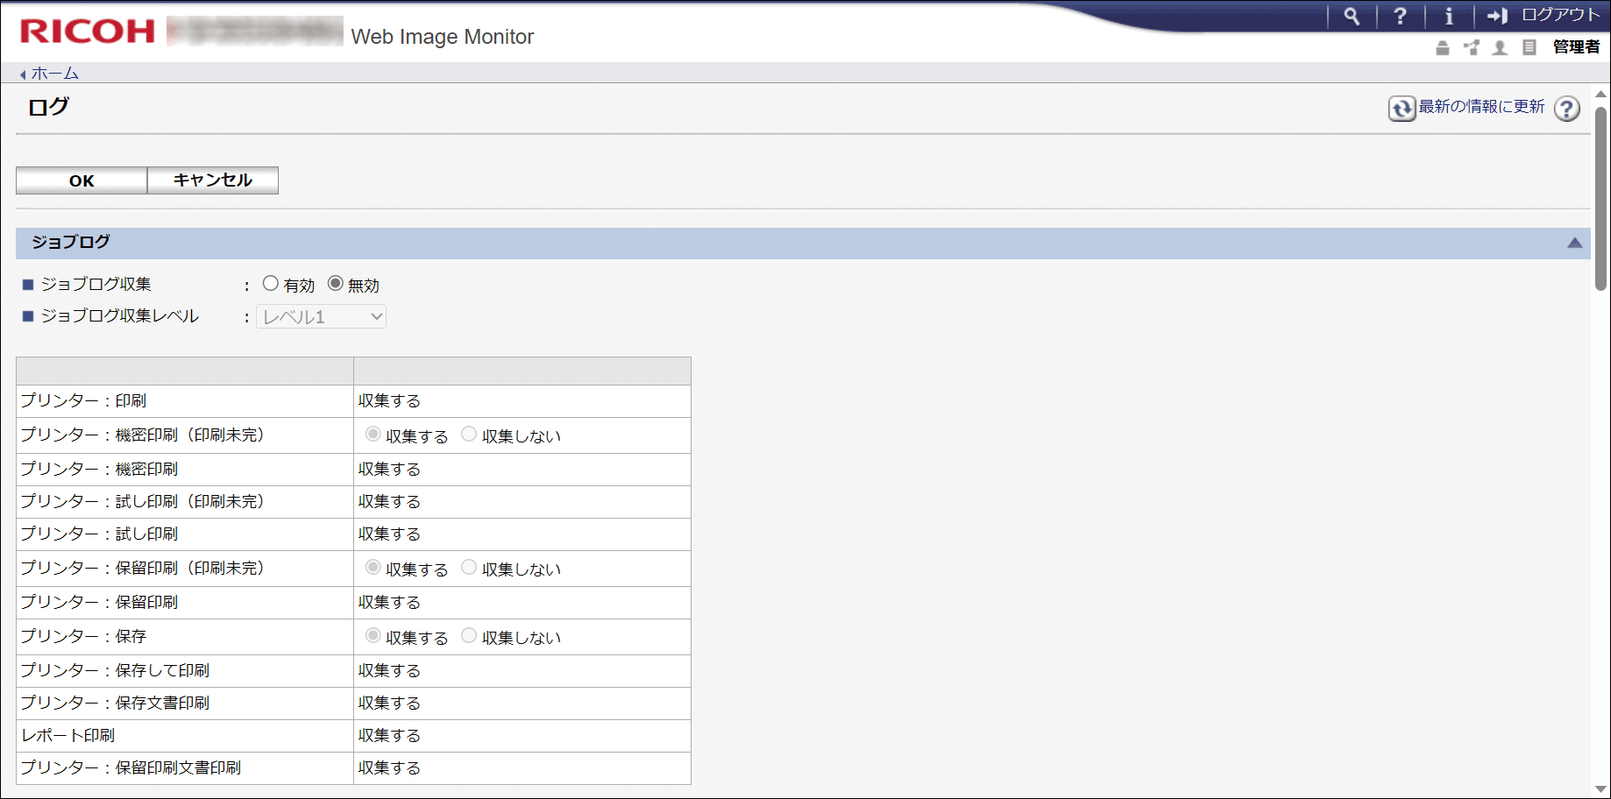Click the refresh arrows icon
The height and width of the screenshot is (799, 1611).
click(1402, 108)
